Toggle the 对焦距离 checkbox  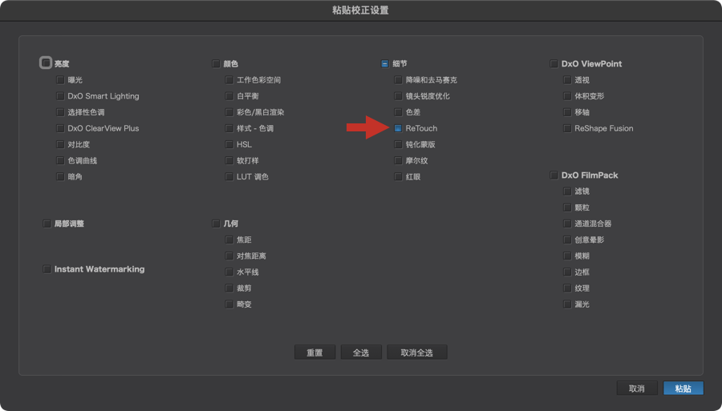click(229, 256)
